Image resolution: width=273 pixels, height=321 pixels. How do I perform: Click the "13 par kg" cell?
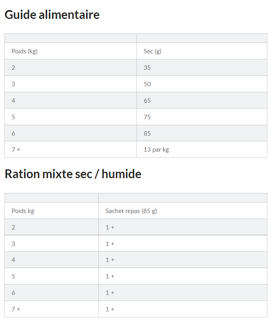pos(156,150)
